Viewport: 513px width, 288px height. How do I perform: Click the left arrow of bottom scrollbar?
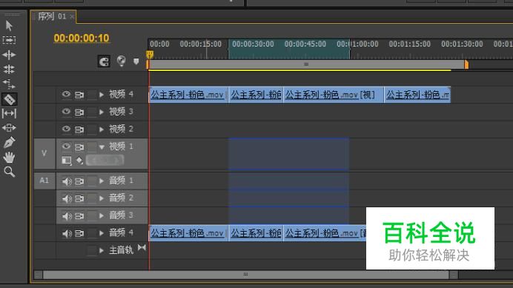click(39, 275)
